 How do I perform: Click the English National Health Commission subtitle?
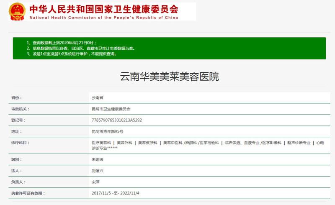(103, 18)
